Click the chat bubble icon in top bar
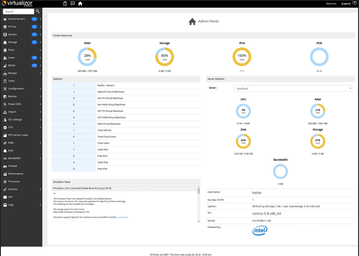 pyautogui.click(x=72, y=4)
